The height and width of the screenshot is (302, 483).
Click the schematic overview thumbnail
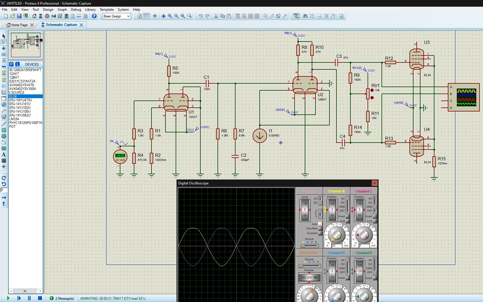(x=26, y=45)
